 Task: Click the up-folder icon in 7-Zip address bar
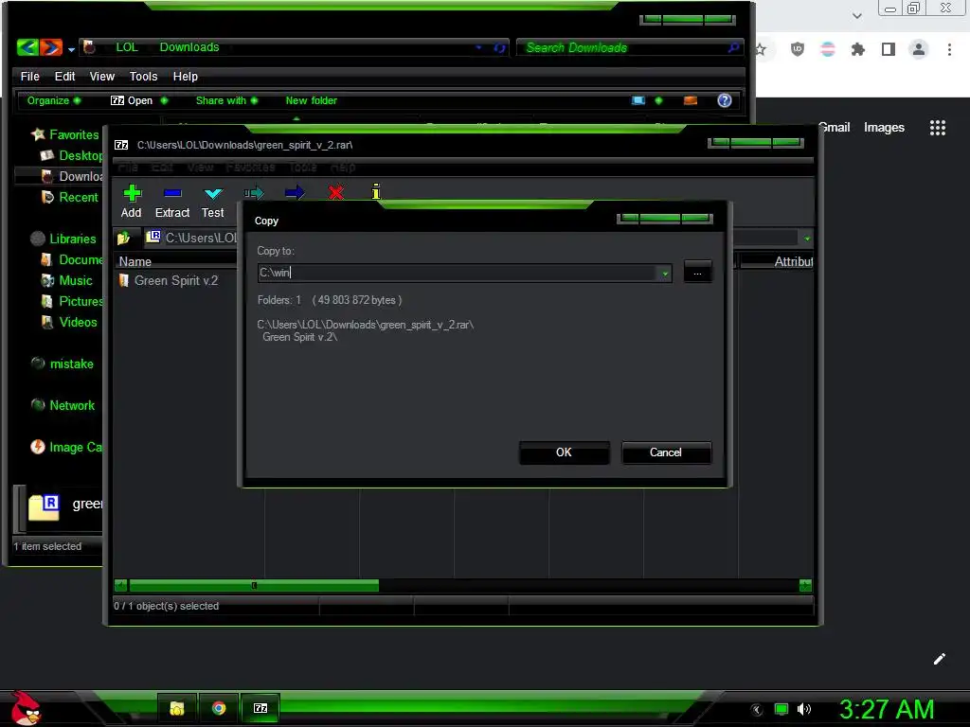tap(124, 238)
